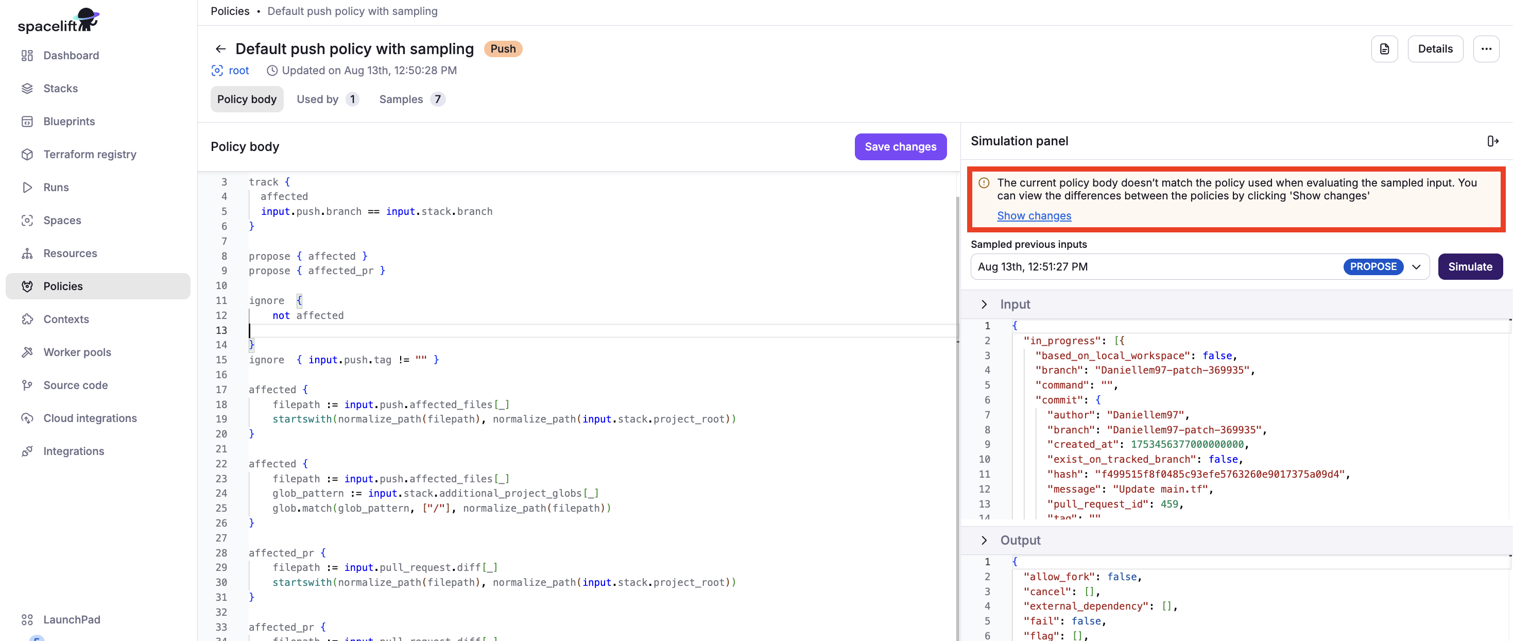Click the Save changes button

click(x=900, y=147)
